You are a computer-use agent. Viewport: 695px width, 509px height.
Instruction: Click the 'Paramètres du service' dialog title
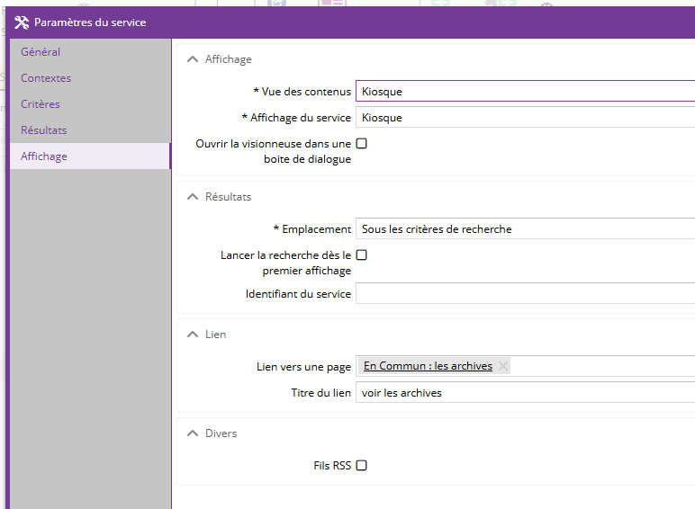(x=90, y=22)
